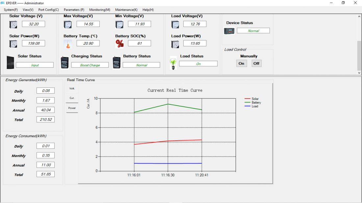
Task: Click the EPEVER logo in the title bar
Action: (x=3, y=3)
